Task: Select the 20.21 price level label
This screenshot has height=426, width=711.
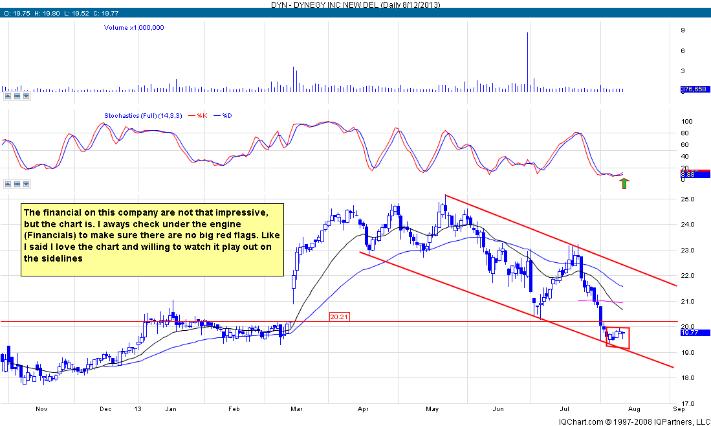Action: tap(339, 317)
